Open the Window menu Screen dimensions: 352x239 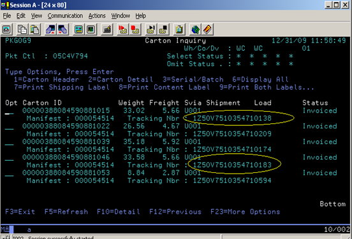click(x=121, y=16)
